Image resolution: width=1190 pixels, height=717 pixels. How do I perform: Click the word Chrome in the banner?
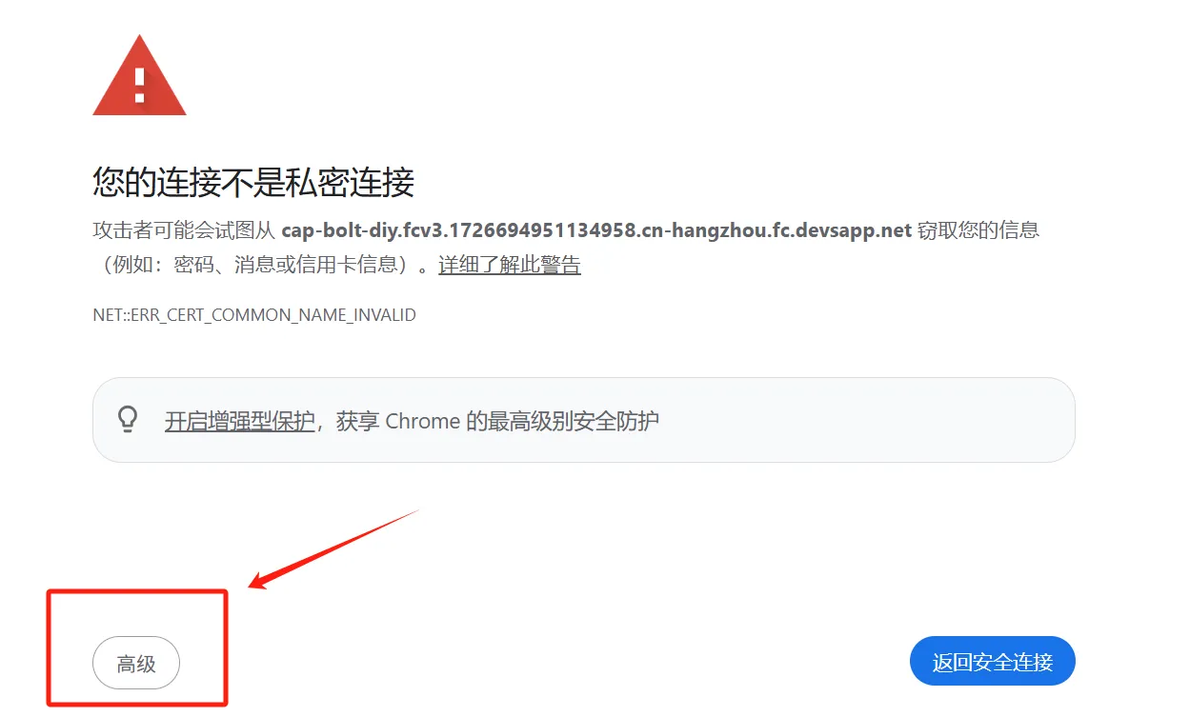[423, 421]
